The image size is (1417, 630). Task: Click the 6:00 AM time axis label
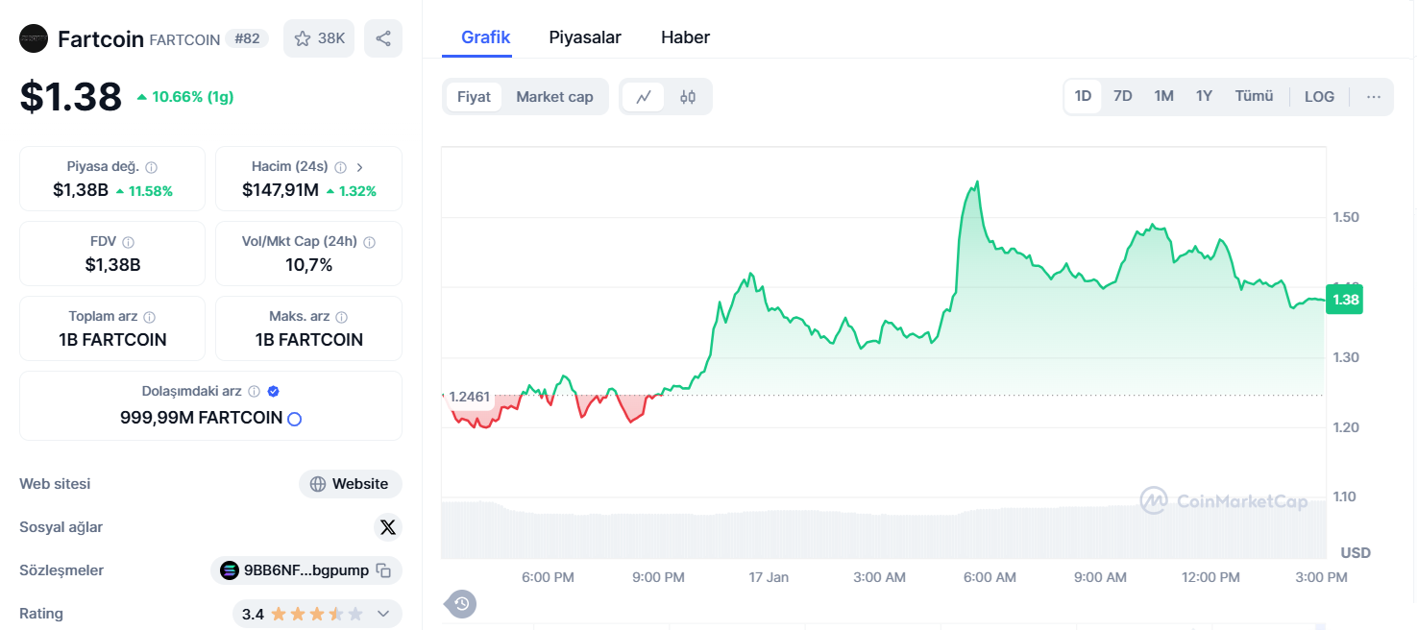[x=989, y=577]
